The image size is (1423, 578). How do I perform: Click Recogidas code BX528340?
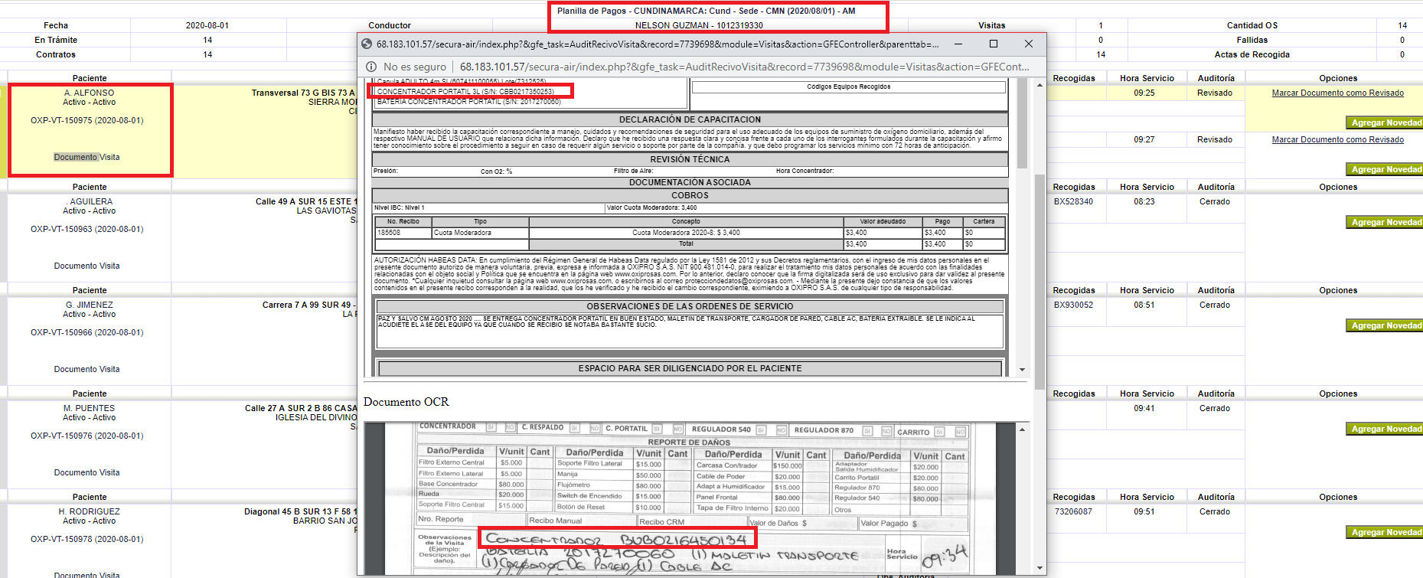coord(1073,201)
